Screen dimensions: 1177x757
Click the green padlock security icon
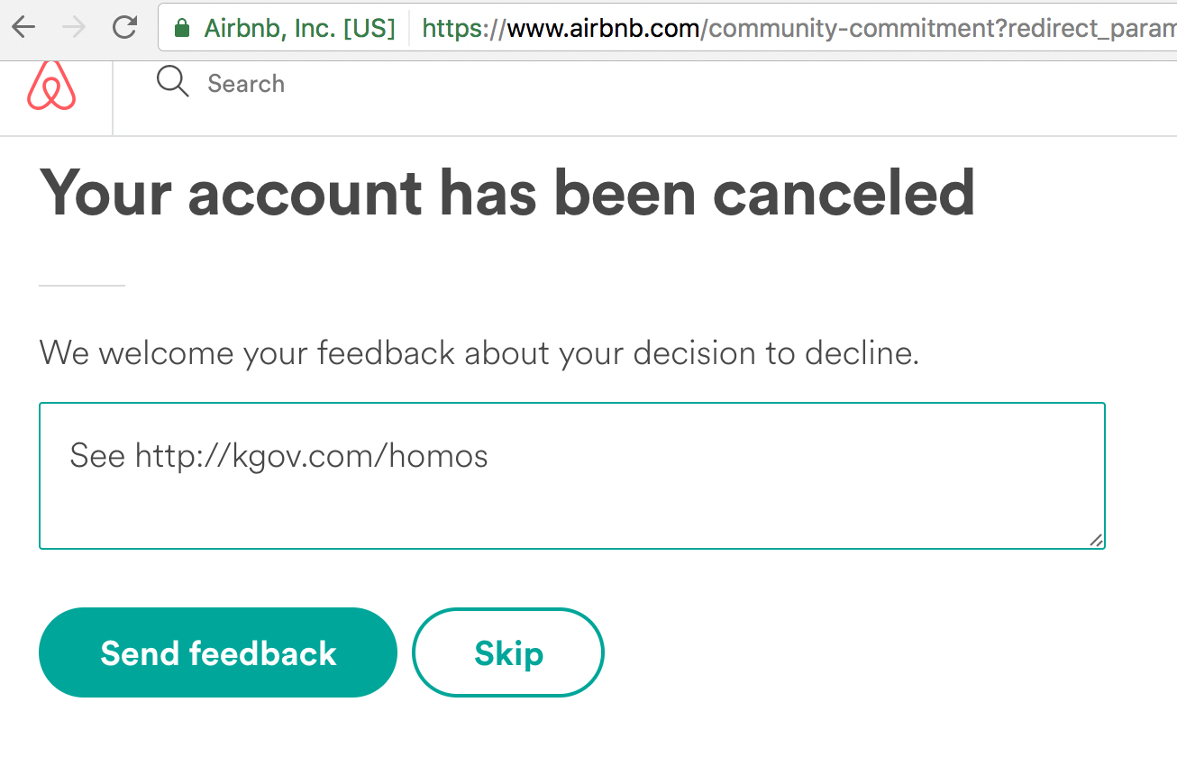point(183,29)
